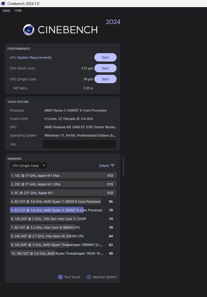
Task: Select the Intel Core i9-9880H ranking row
Action: tap(63, 227)
